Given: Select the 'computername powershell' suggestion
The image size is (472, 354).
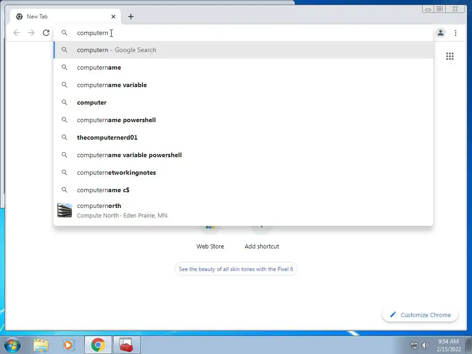Looking at the screenshot, I should [243, 120].
